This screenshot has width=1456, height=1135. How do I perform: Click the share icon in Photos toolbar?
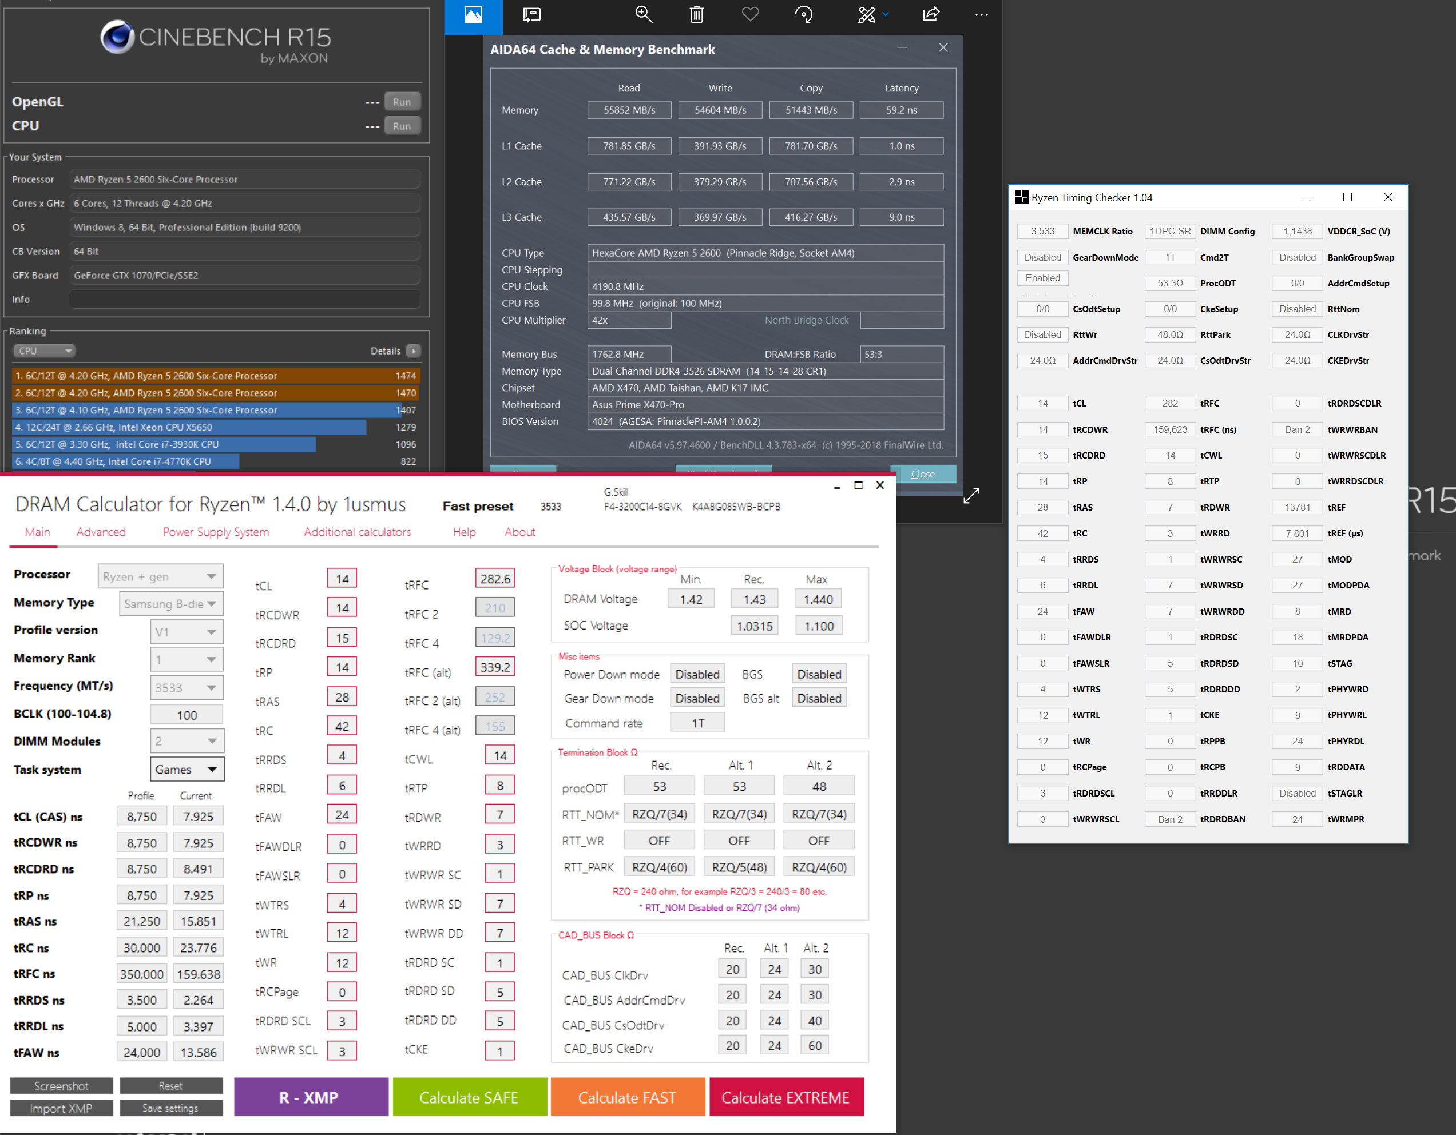pos(931,15)
